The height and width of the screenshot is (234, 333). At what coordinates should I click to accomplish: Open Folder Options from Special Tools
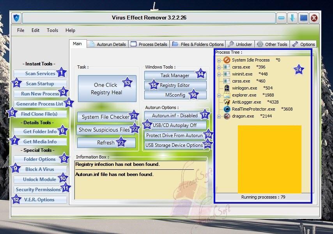40,159
